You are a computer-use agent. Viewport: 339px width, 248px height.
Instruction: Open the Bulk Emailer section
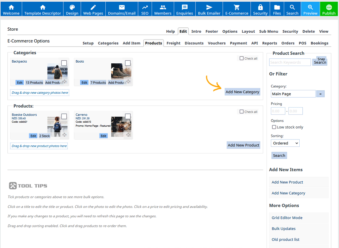(x=209, y=9)
